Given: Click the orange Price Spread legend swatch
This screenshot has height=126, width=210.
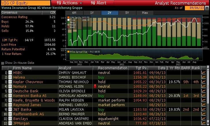Looking at the screenshot, I should [x=68, y=52].
